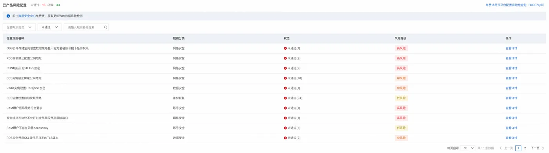Open the 数据安全中心 link in the banner

[x=27, y=16]
